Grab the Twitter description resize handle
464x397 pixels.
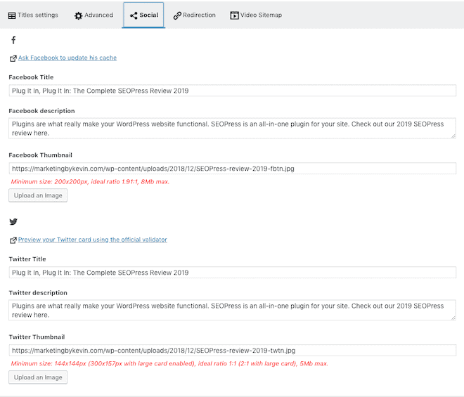tap(453, 318)
